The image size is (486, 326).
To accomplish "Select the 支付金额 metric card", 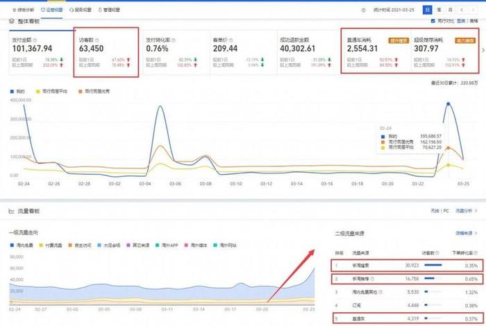I will coord(42,52).
